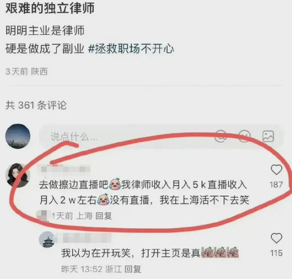
Task: Tap the comment text 去做擦边直播吧
Action: pos(74,185)
